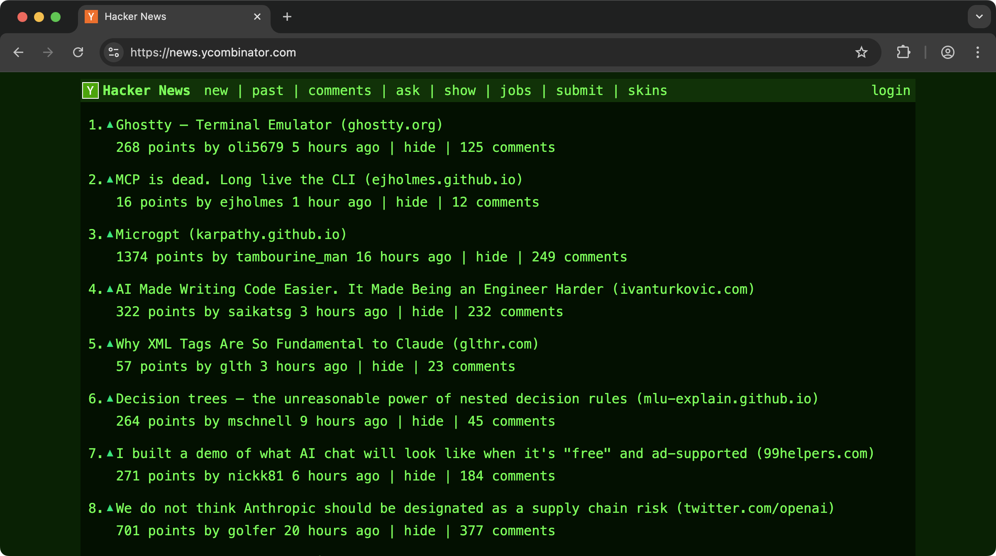Screen dimensions: 996x556
Task: Reload the current page
Action: (78, 52)
